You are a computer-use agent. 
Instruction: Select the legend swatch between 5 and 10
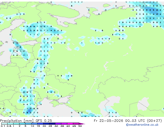tap(28, 124)
